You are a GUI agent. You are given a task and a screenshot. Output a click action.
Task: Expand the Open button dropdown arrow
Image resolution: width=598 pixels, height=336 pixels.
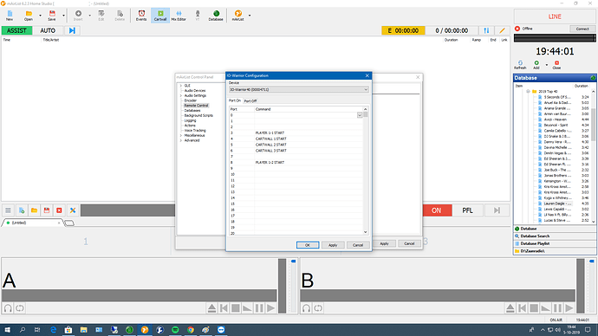[40, 16]
